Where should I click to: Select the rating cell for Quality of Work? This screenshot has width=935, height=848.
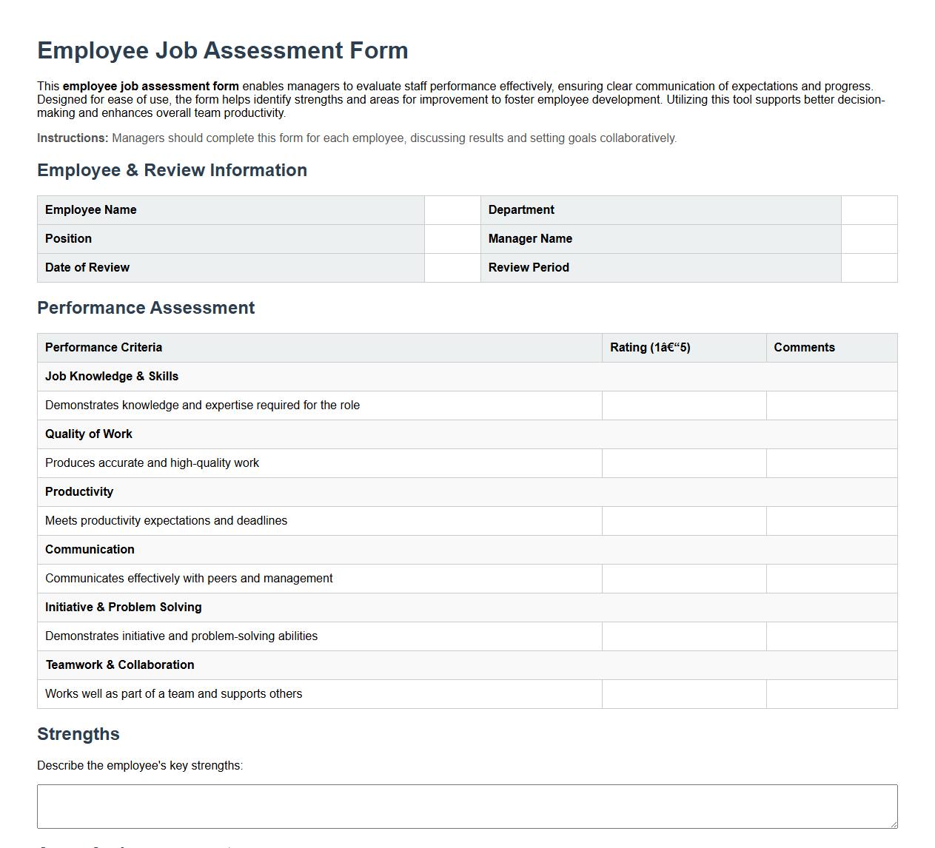pos(683,463)
